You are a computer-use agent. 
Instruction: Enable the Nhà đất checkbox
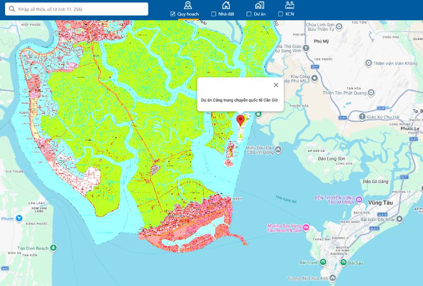214,14
